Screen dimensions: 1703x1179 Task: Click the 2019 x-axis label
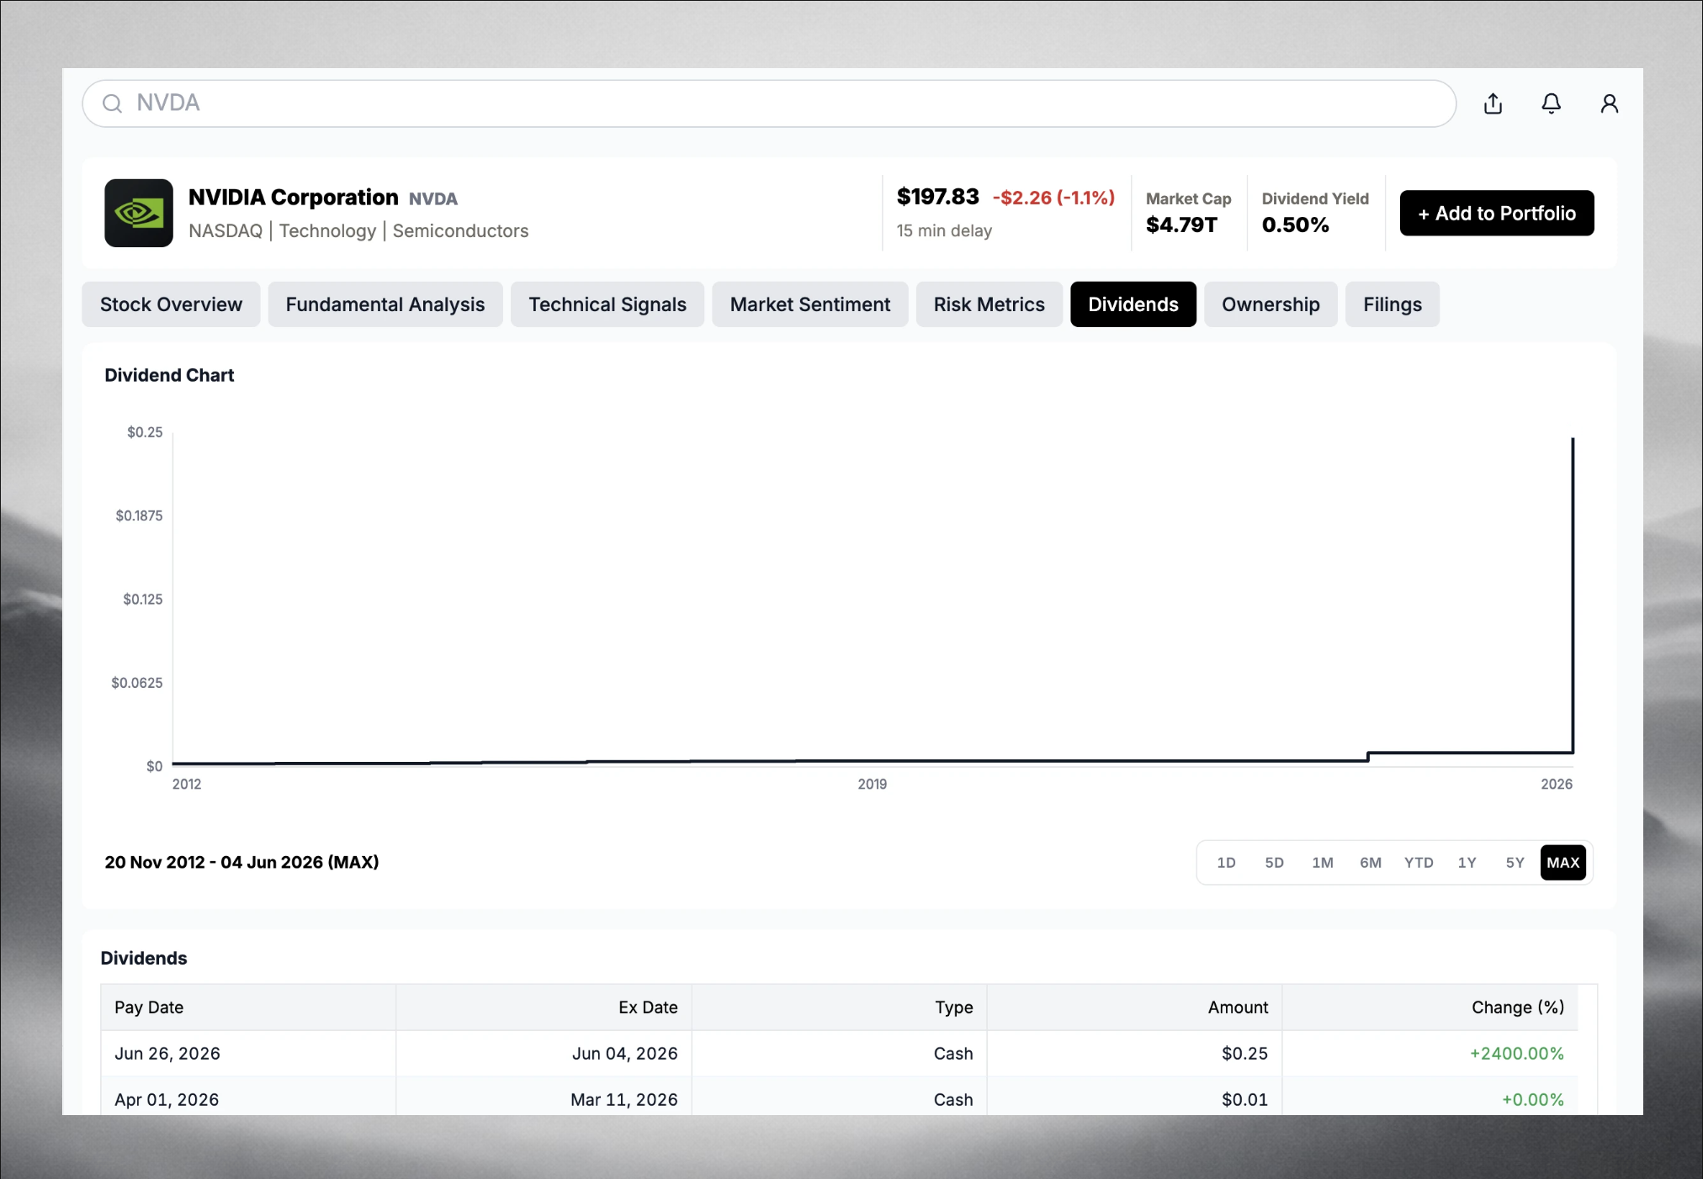873,784
